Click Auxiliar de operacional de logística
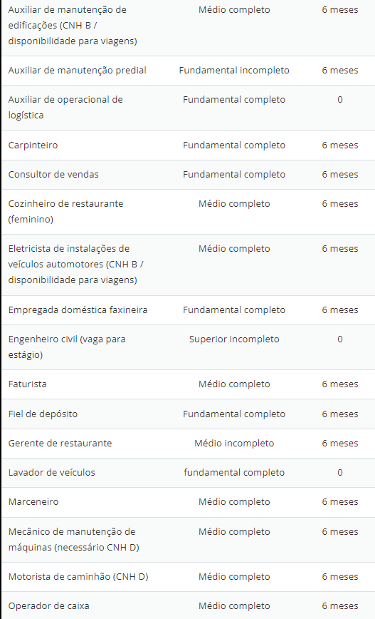The height and width of the screenshot is (619, 375). [65, 108]
